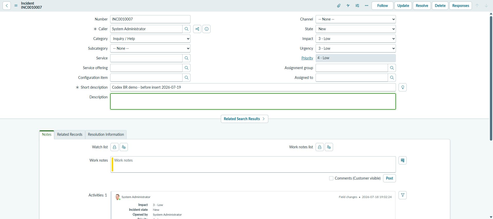Click into the Assignment group field
This screenshot has height=219, width=493.
click(352, 68)
